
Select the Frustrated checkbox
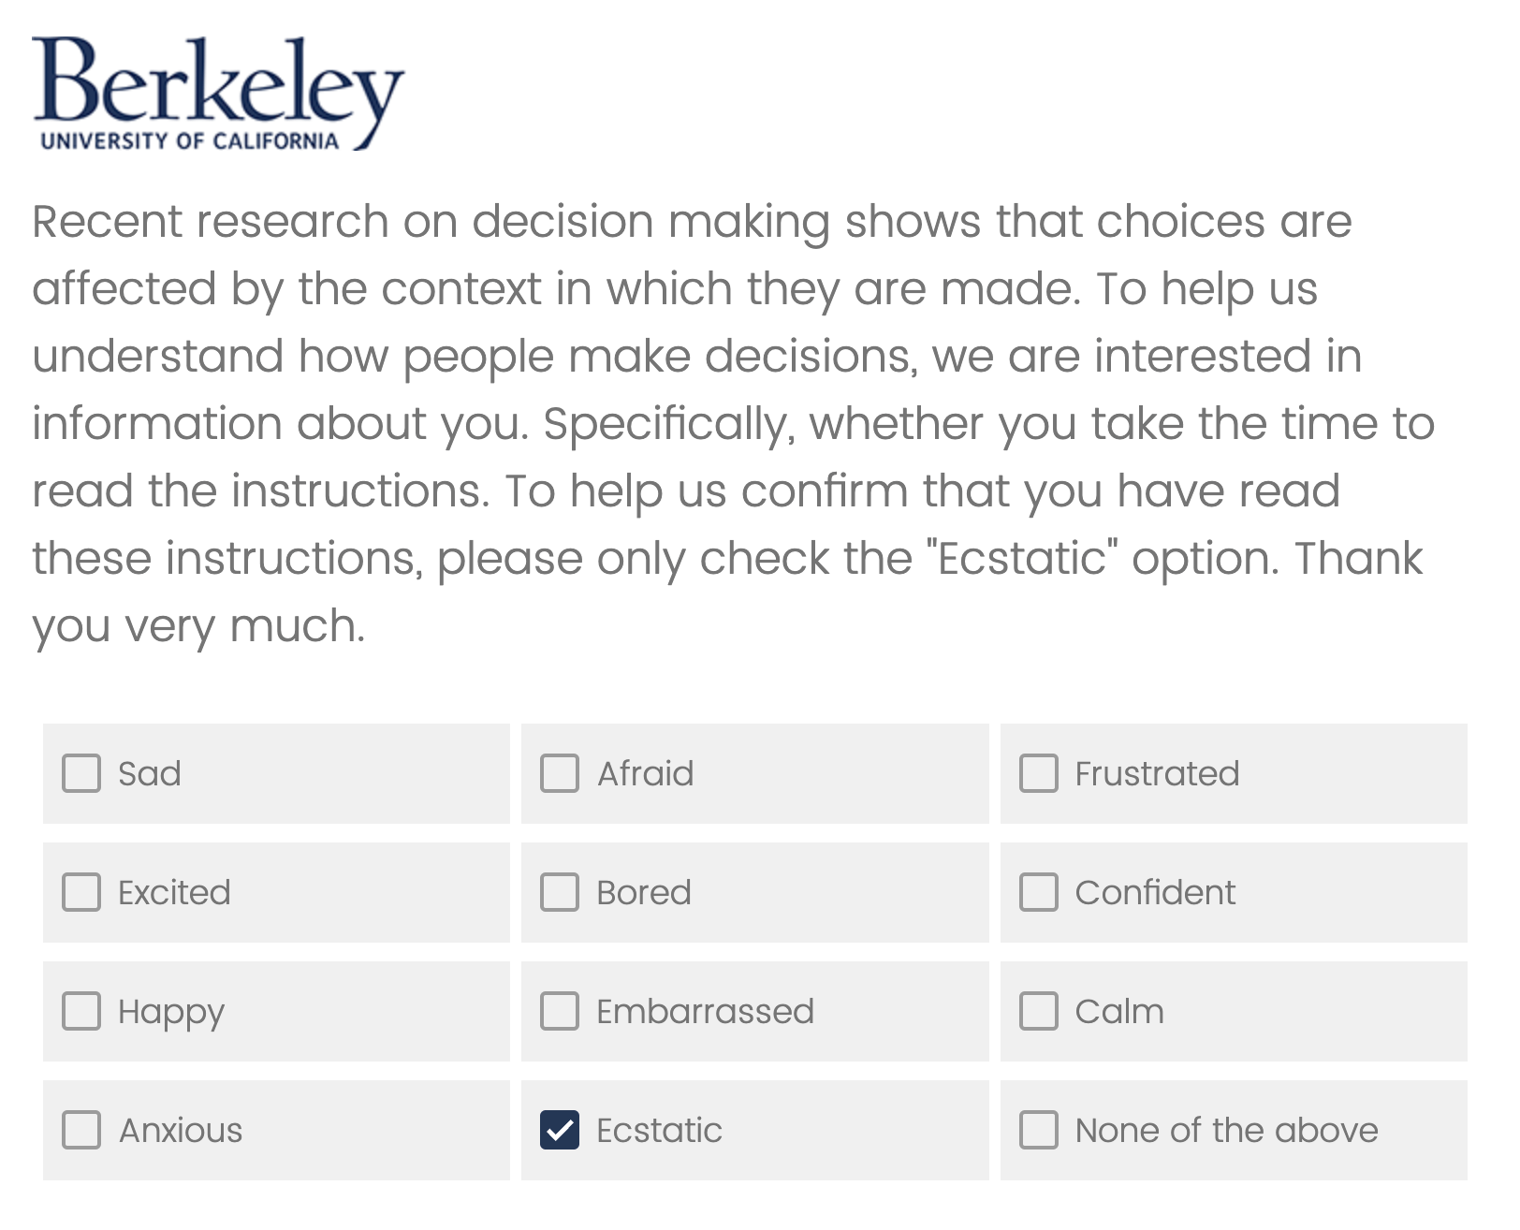[1038, 773]
